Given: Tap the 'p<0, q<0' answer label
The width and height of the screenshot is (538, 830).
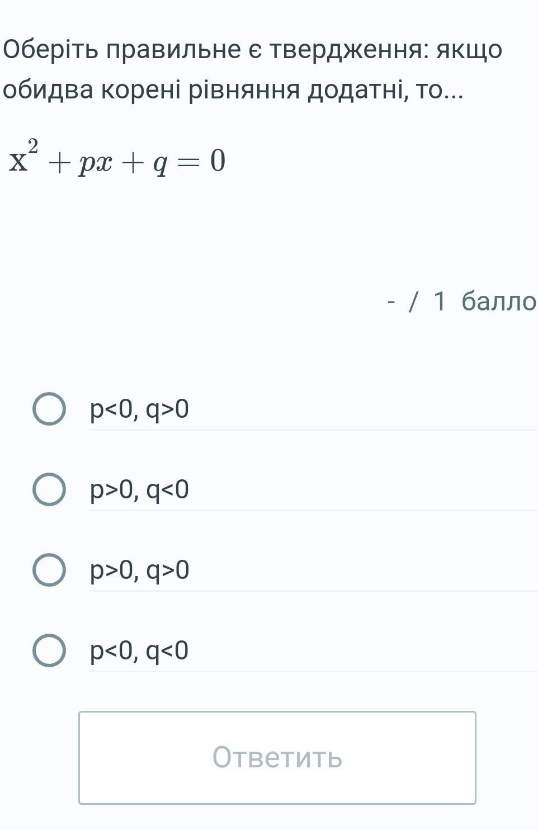Looking at the screenshot, I should (140, 651).
